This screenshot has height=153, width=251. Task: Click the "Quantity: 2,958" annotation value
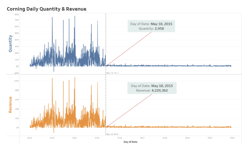(x=151, y=29)
